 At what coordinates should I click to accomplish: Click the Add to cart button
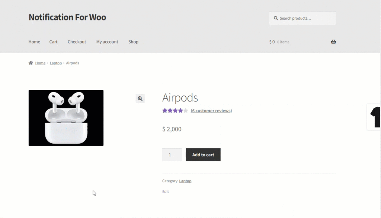click(x=203, y=155)
